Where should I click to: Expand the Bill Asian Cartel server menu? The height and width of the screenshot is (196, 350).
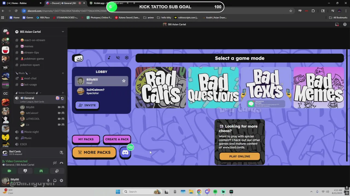(x=63, y=32)
